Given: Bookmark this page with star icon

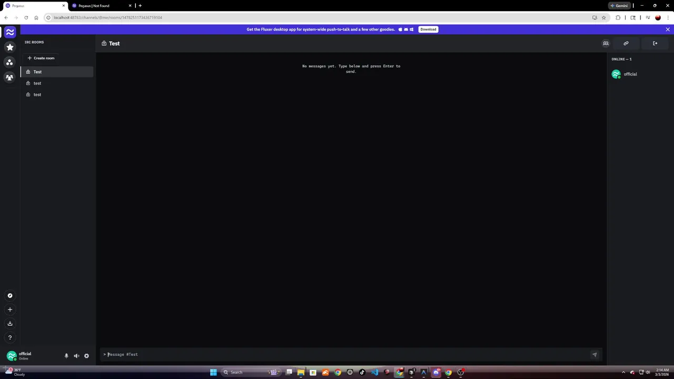Looking at the screenshot, I should 603,17.
